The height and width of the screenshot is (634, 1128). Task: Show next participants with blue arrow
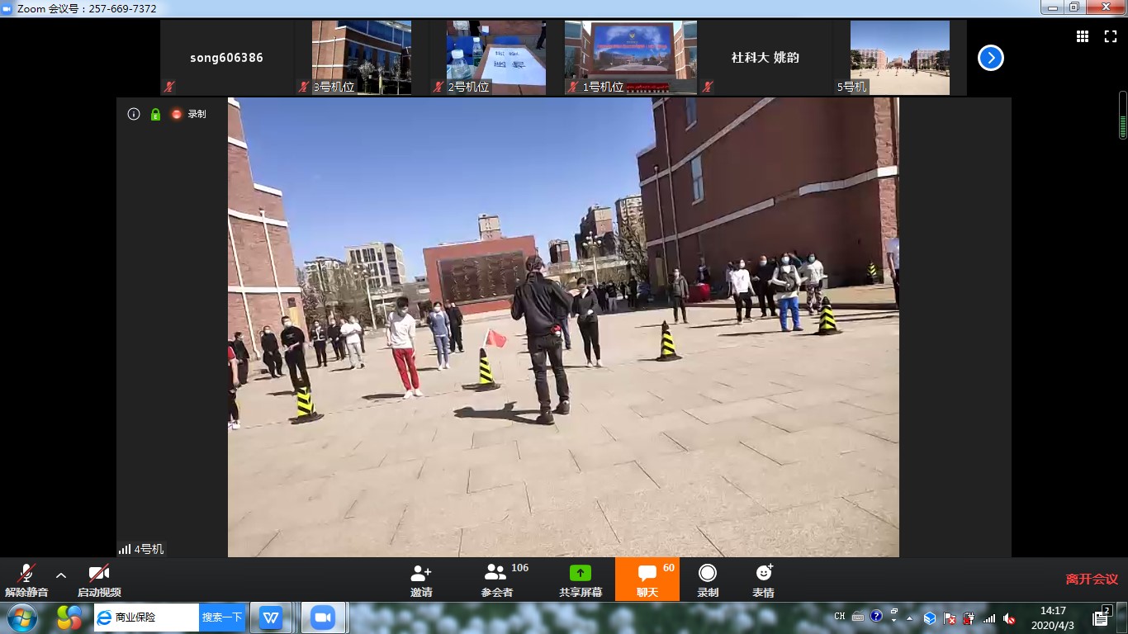(990, 58)
